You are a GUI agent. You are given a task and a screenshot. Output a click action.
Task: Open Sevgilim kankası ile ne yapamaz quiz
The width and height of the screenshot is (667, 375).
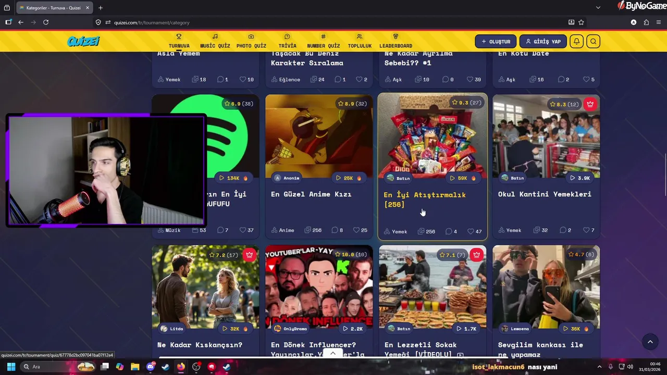click(x=540, y=349)
